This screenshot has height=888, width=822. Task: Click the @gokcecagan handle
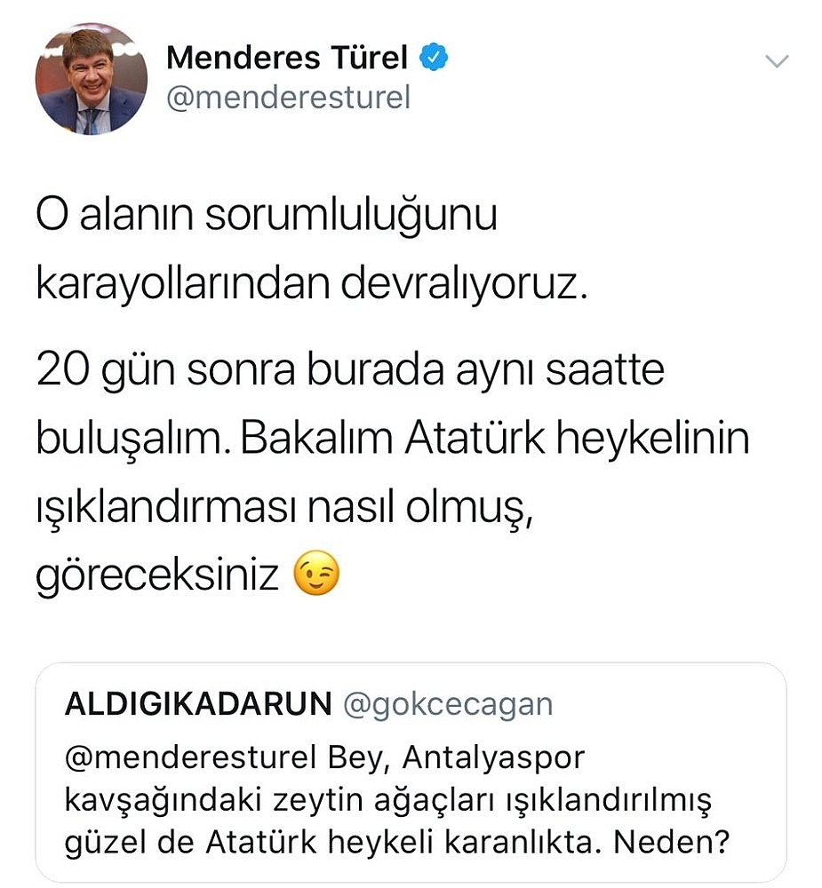click(448, 704)
